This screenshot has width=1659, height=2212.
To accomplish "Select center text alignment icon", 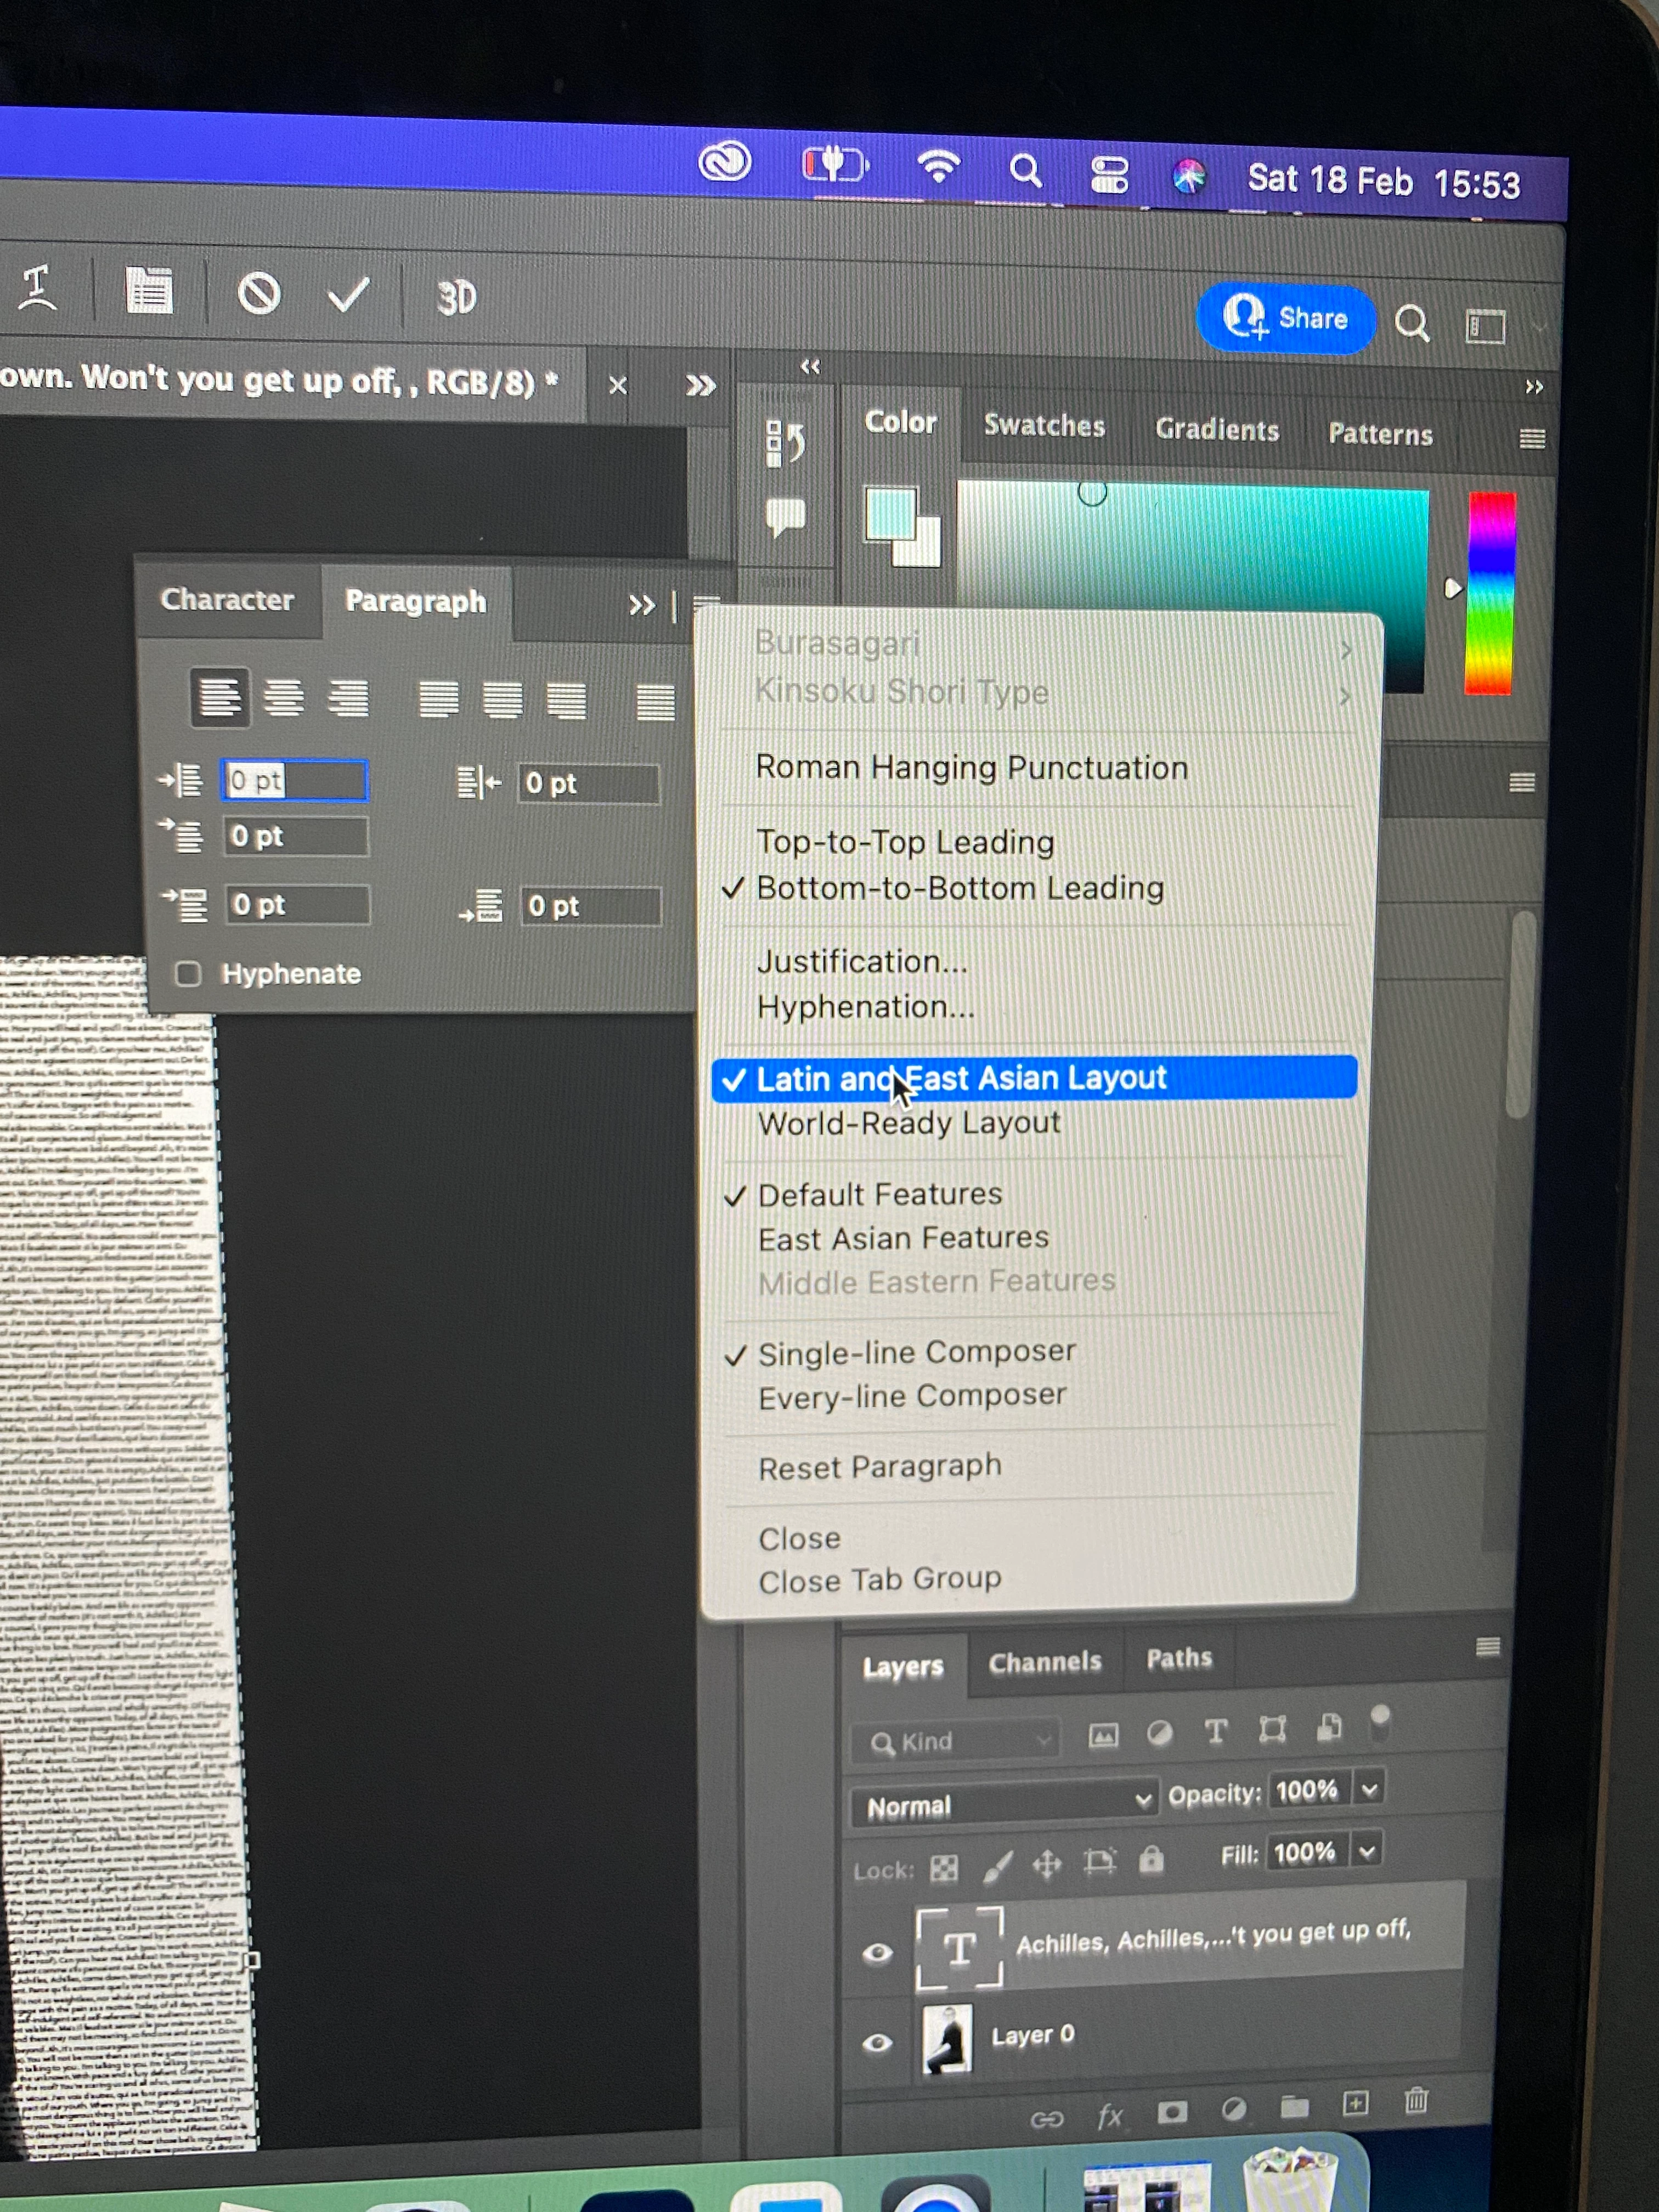I will (284, 697).
